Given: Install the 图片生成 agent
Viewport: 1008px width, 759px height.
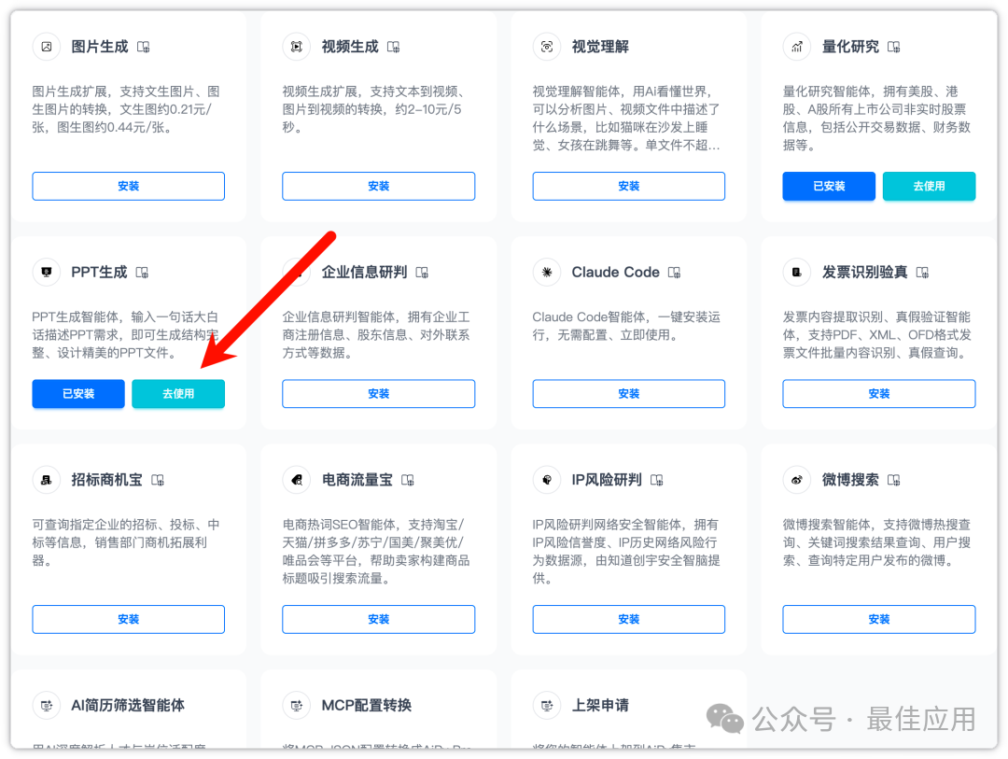Looking at the screenshot, I should pos(129,186).
